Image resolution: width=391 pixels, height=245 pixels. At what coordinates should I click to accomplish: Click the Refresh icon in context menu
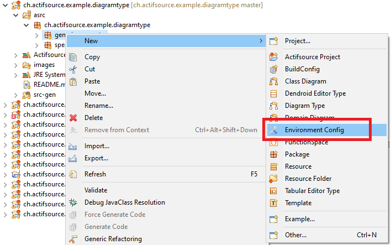click(x=73, y=174)
